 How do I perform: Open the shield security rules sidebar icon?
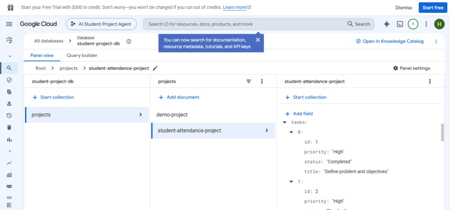9,80
